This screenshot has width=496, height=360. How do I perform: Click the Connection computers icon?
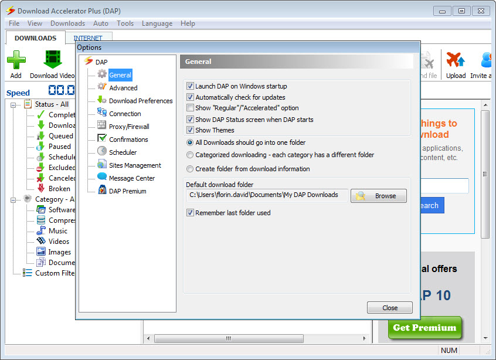pyautogui.click(x=102, y=112)
